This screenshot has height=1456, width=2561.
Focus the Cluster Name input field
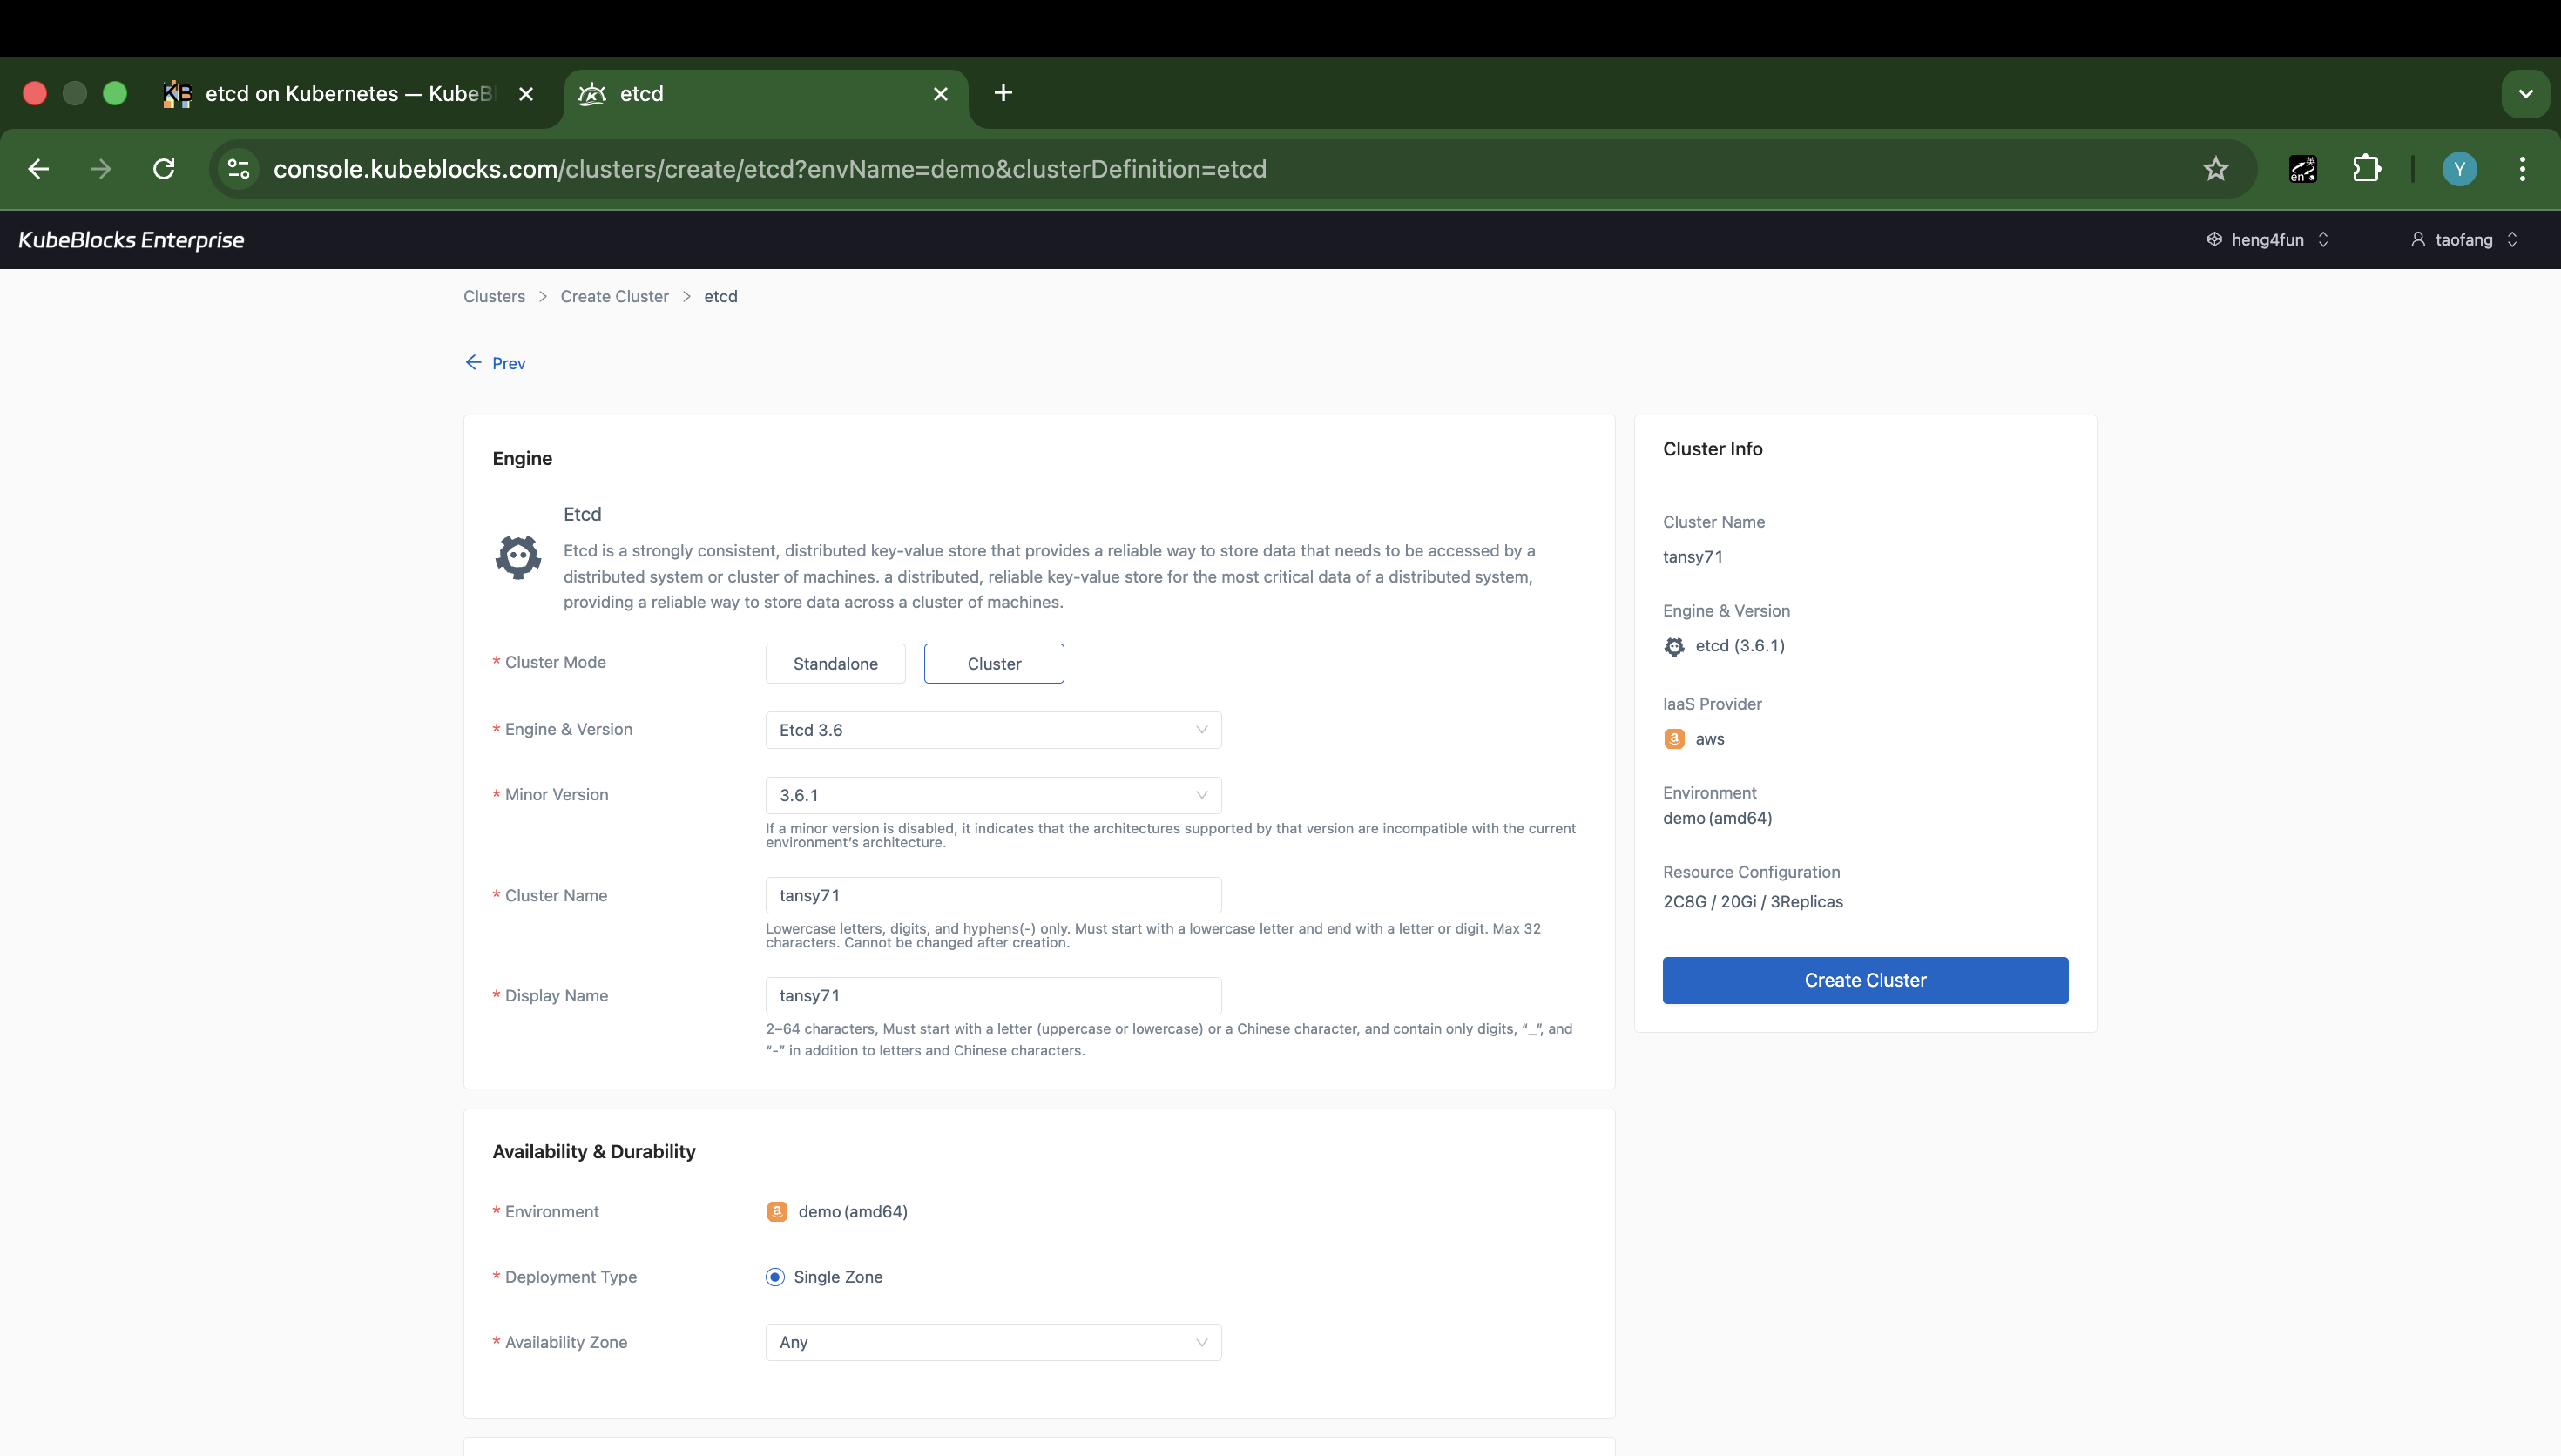pos(993,895)
